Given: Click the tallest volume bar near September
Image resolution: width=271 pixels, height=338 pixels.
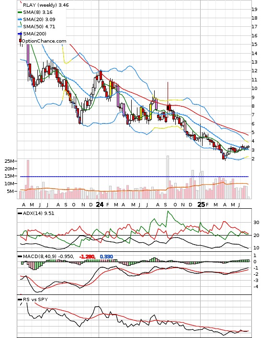Looking at the screenshot, I should tap(168, 177).
